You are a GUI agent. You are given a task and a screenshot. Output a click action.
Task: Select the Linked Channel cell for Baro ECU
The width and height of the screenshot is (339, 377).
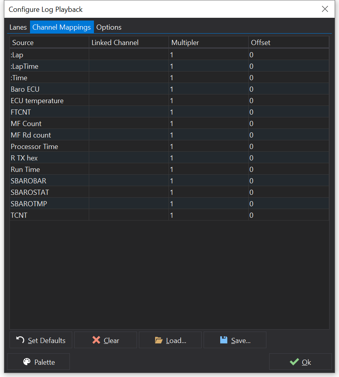click(129, 89)
